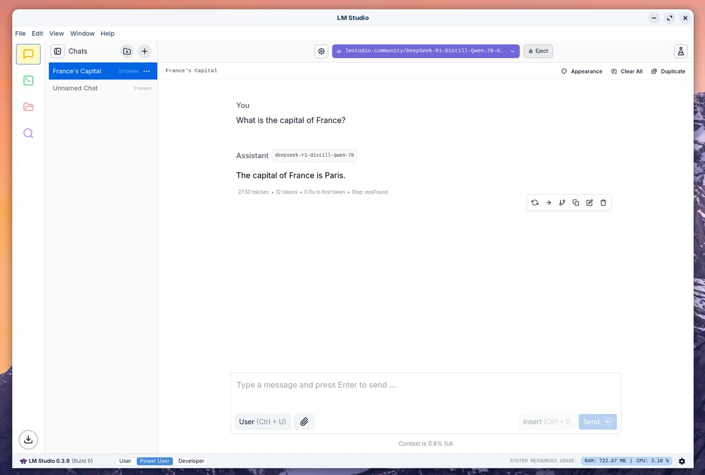Click the Send button
This screenshot has height=475, width=705.
point(597,422)
